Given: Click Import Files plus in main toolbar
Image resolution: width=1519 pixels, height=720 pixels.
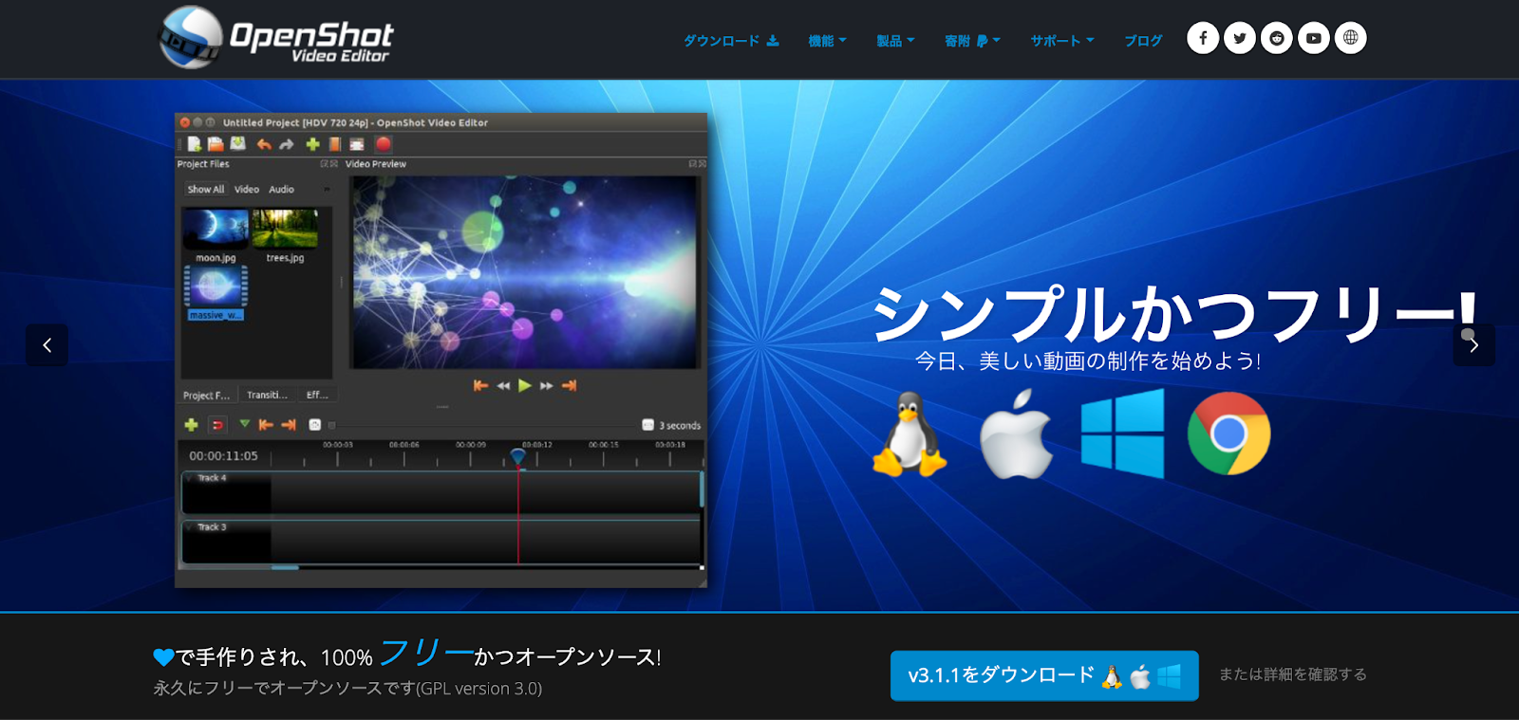Looking at the screenshot, I should click(x=312, y=144).
